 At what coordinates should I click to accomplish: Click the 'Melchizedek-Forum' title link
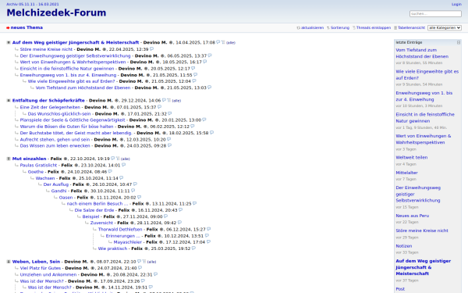(x=56, y=13)
